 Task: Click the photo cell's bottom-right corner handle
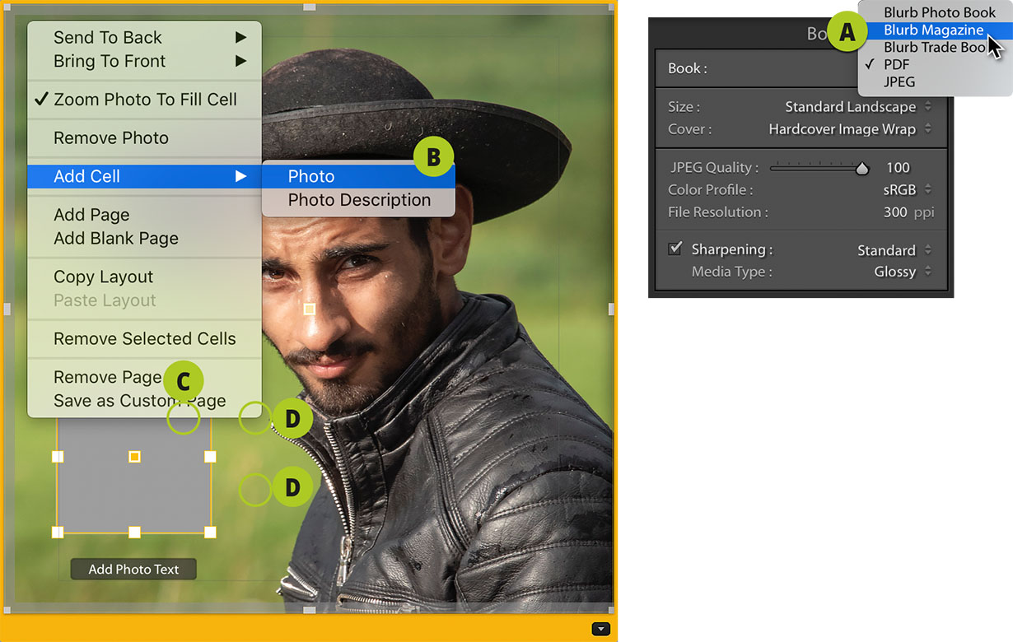(611, 611)
